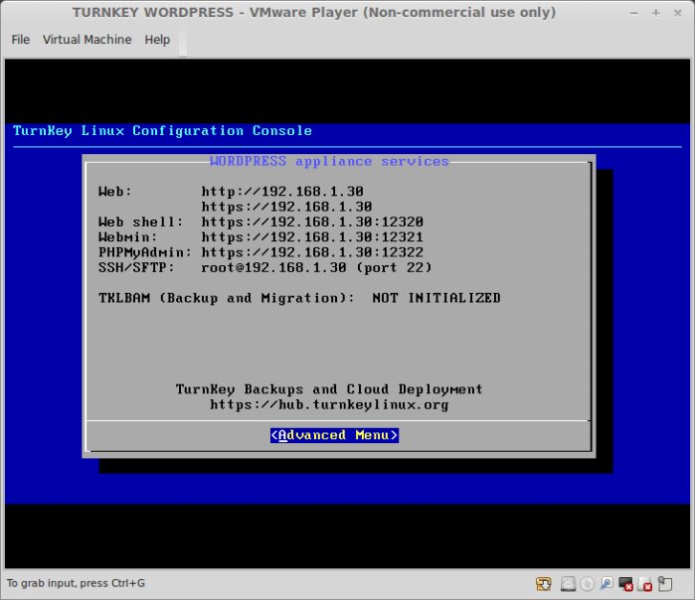The height and width of the screenshot is (600, 695).
Task: Open the Virtual Machine menu
Action: click(x=87, y=40)
